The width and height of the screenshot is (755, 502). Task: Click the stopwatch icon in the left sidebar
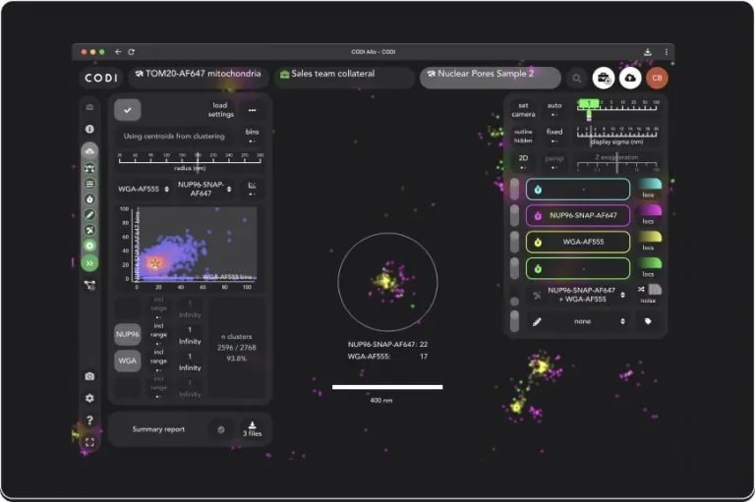click(x=89, y=199)
